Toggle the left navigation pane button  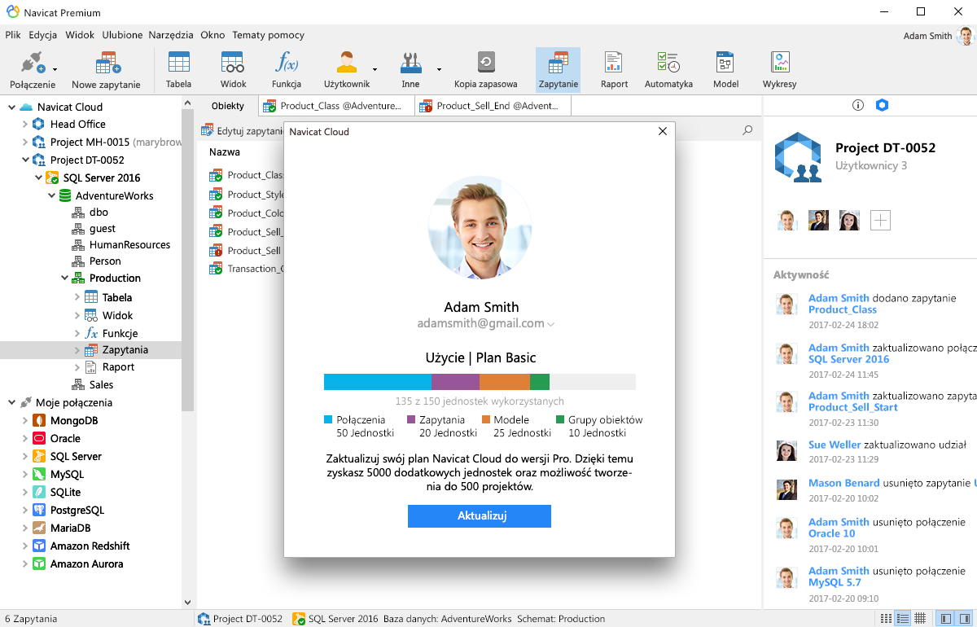tap(945, 619)
